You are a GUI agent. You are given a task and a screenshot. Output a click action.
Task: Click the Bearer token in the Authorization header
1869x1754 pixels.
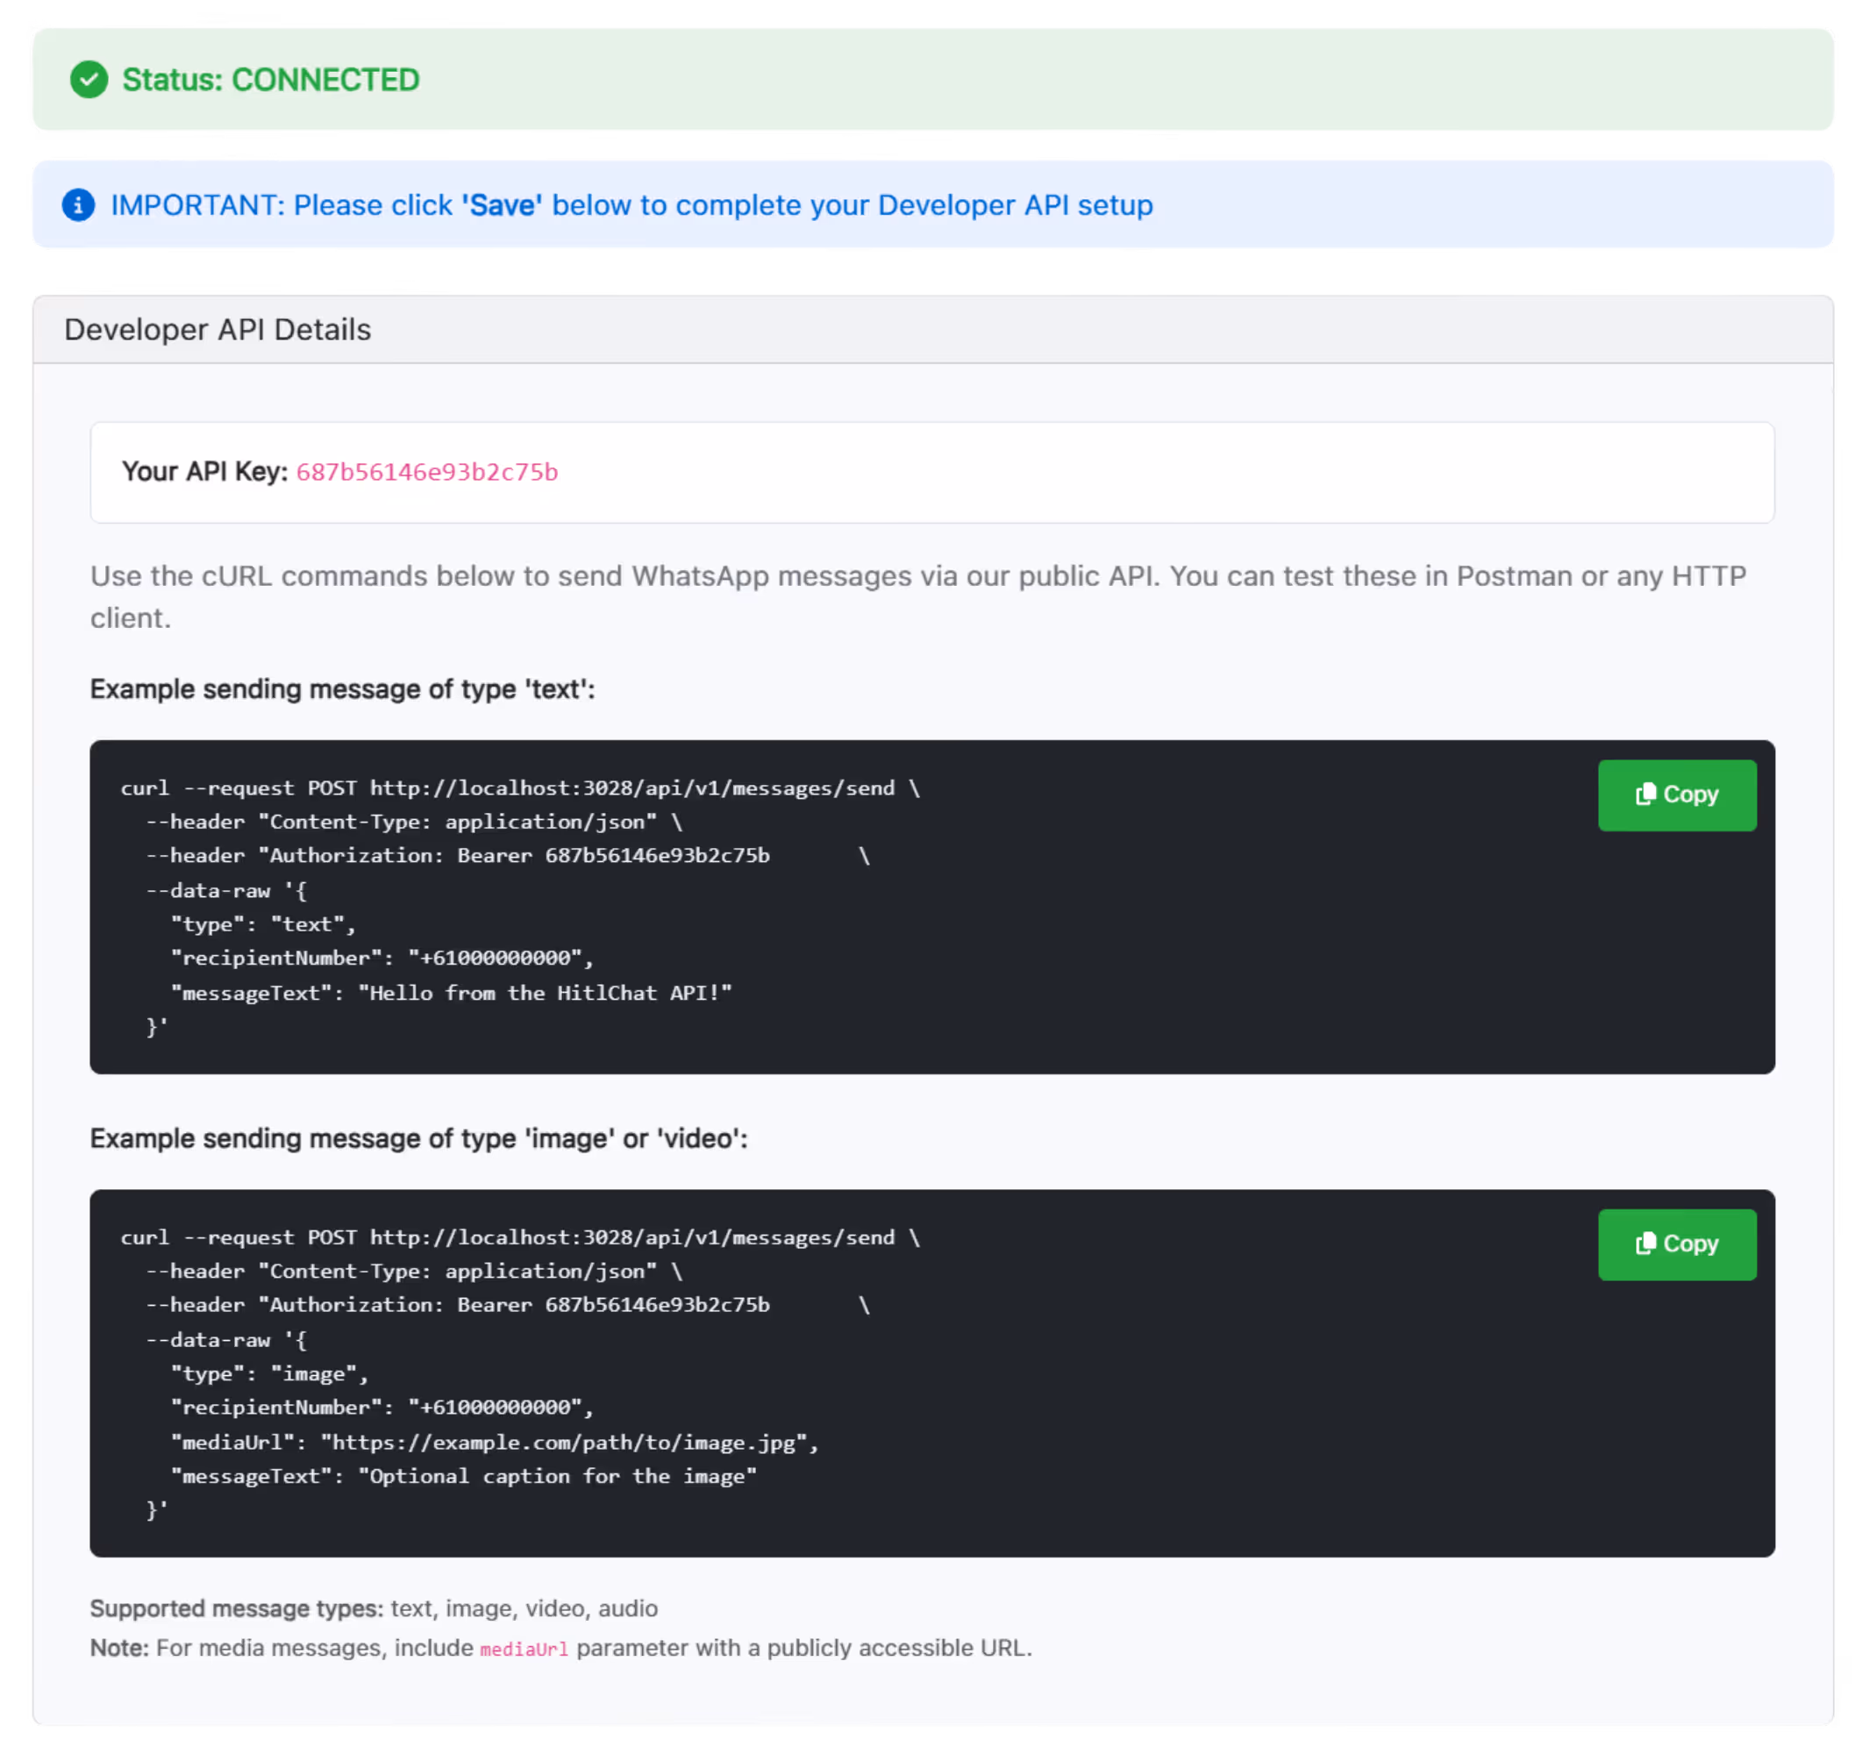656,855
